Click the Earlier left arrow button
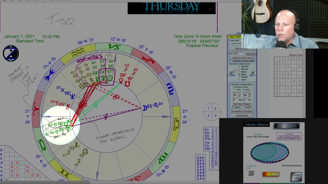This screenshot has width=328, height=184. point(231,72)
